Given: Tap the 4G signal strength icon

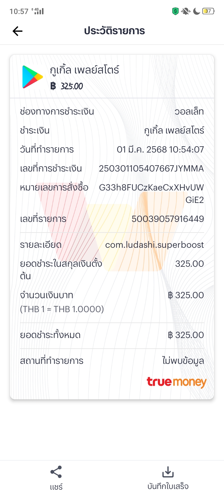Looking at the screenshot, I should 38,11.
